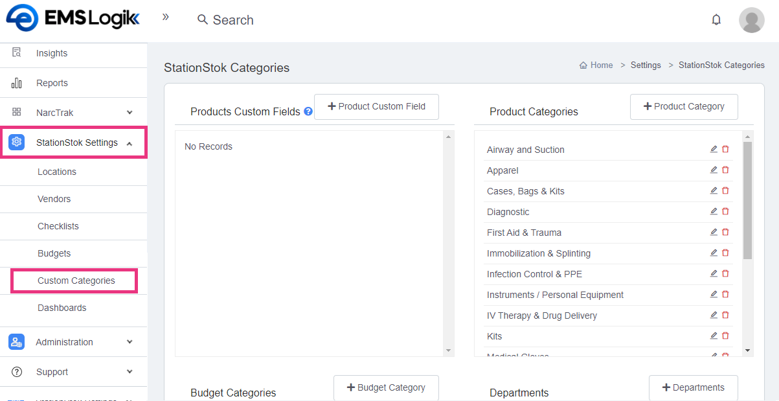Add new Departments entry
The image size is (779, 401).
click(693, 387)
